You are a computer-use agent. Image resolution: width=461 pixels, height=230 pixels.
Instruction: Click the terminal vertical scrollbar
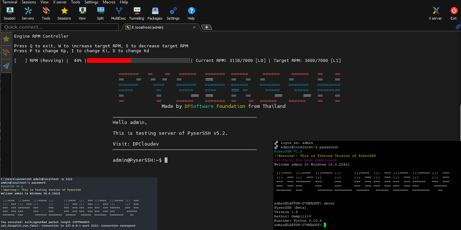(x=460, y=122)
